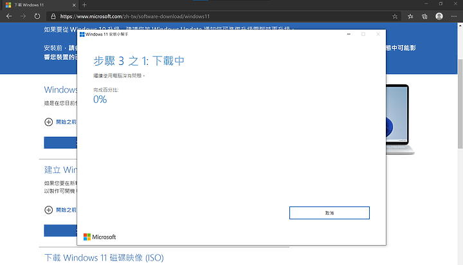The image size is (463, 265).
Task: Click the laptop image on the webpage
Action: click(400, 120)
